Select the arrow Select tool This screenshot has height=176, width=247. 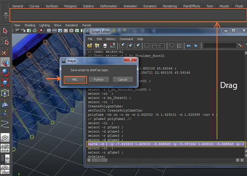tap(5, 31)
